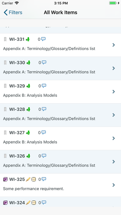Screen dimensions: 121x215
Task: Open the comment bubble on WI-329
Action: [44, 86]
